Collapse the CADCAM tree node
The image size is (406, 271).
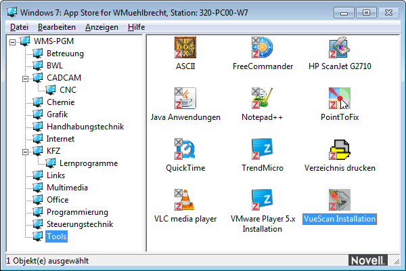(25, 79)
